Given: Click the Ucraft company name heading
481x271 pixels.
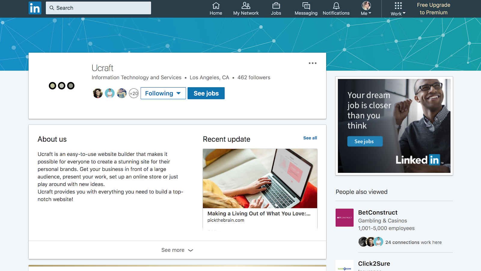Looking at the screenshot, I should 103,68.
